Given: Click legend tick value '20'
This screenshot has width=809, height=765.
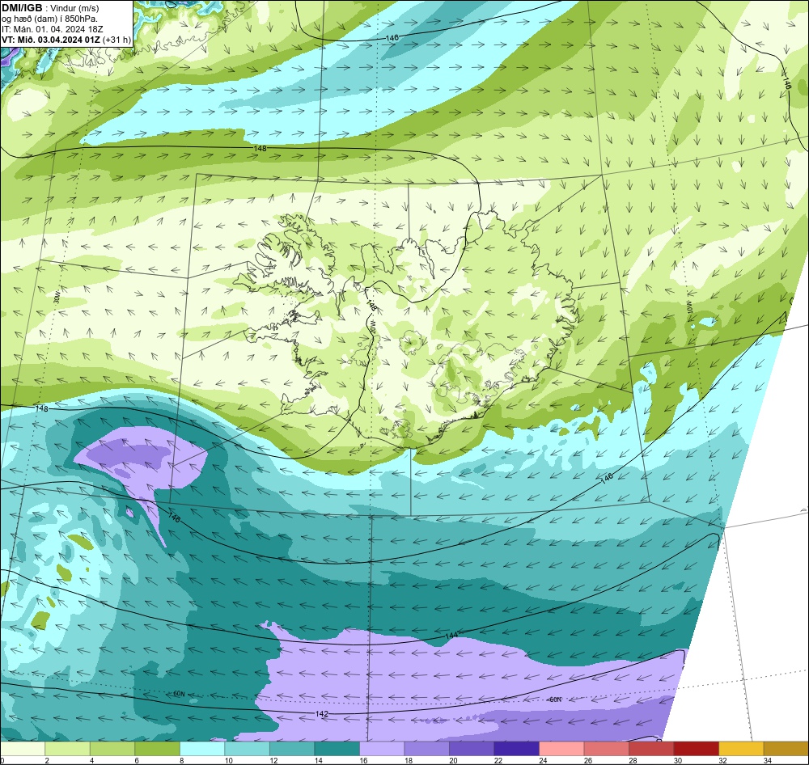Looking at the screenshot, I should [x=453, y=760].
